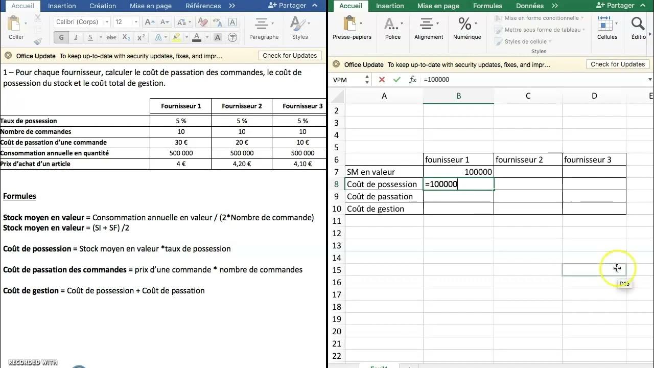Open the Numérique percent group in Excel
Image resolution: width=654 pixels, height=368 pixels.
coord(467,28)
